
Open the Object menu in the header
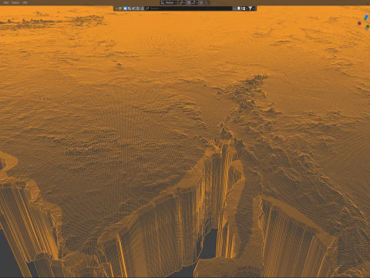15,2
